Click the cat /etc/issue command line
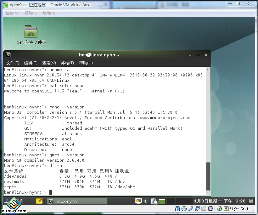Screen dimensions: 258x215 click(44, 86)
